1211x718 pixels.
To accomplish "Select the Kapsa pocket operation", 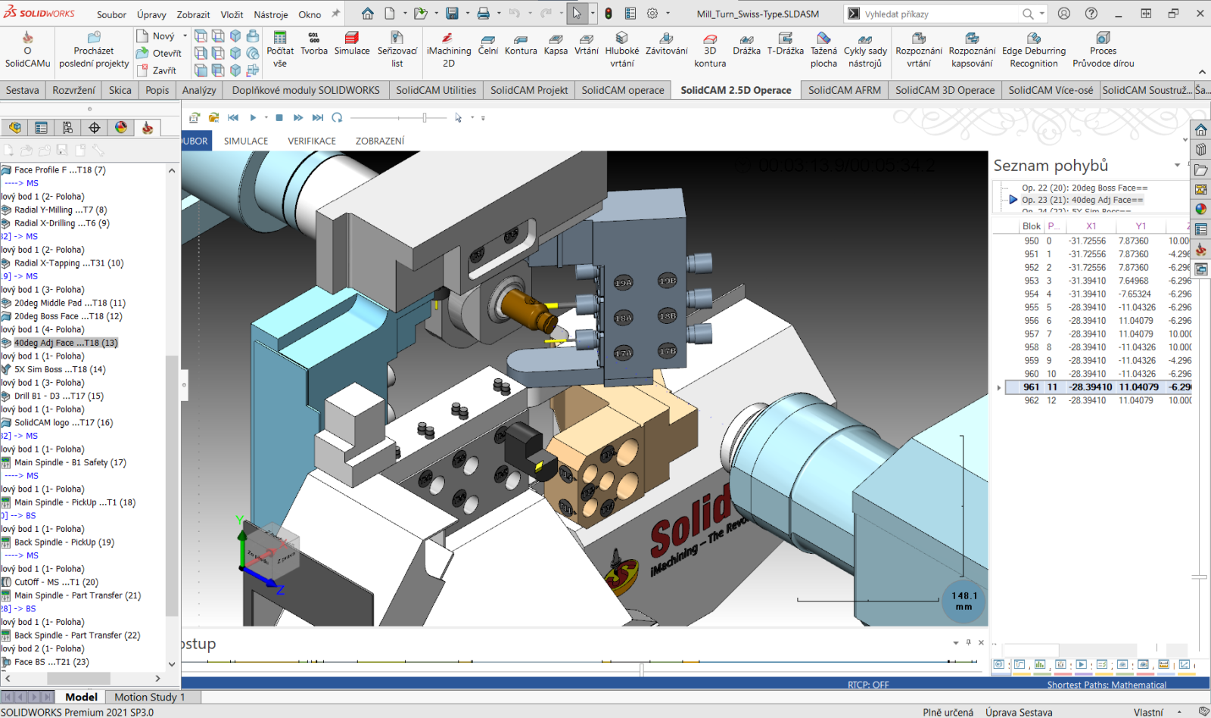I will (x=556, y=45).
